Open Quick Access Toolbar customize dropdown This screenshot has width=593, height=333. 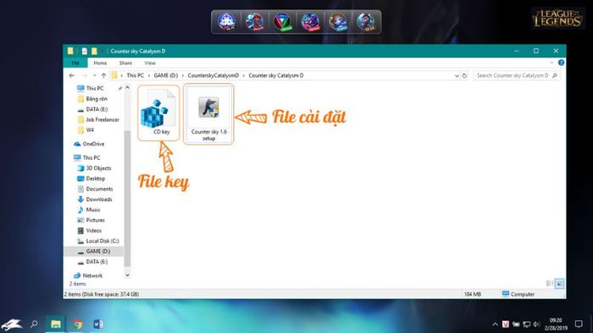pos(103,51)
